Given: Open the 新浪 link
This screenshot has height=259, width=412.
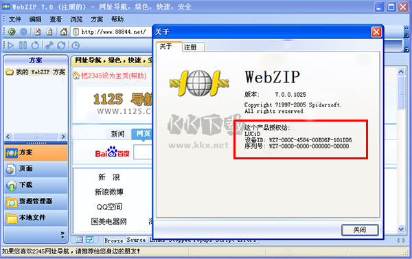Looking at the screenshot, I should tap(109, 177).
